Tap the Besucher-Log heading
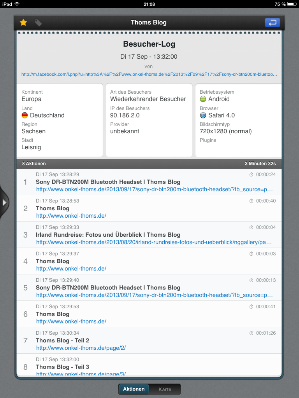Image resolution: width=299 pixels, height=398 pixels. coord(149,44)
